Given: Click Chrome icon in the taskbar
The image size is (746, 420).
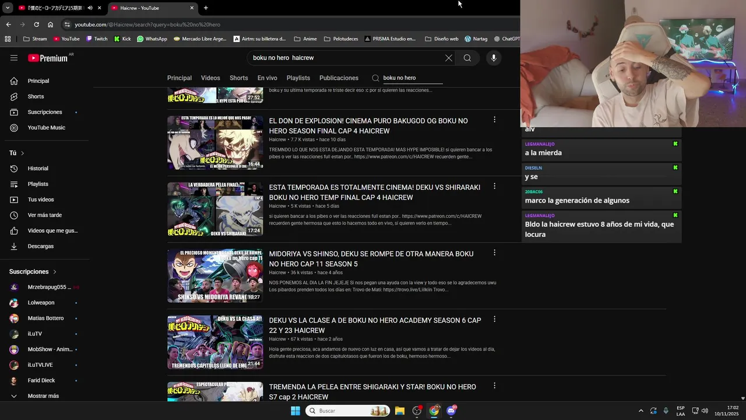Looking at the screenshot, I should tap(434, 411).
